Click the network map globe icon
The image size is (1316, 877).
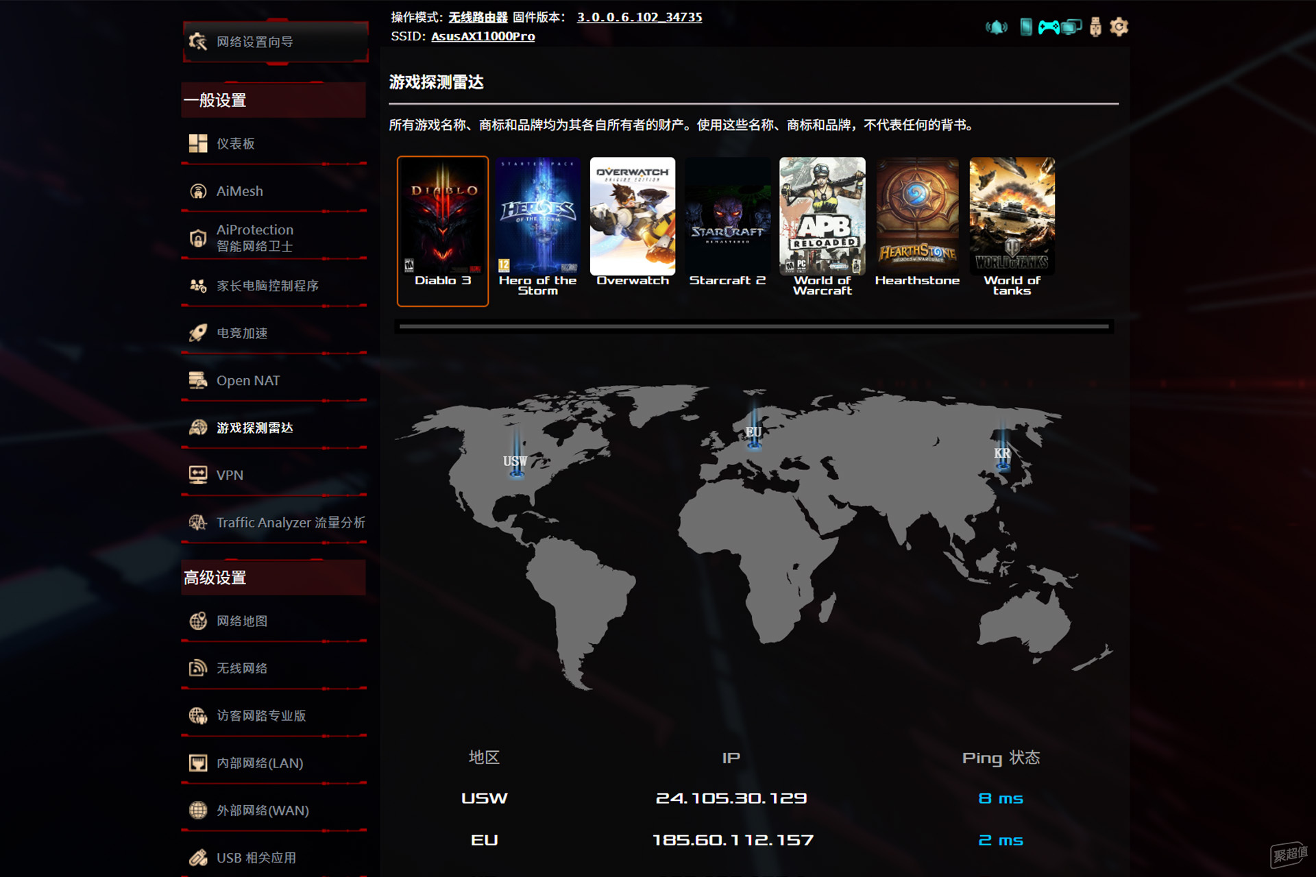tap(198, 621)
